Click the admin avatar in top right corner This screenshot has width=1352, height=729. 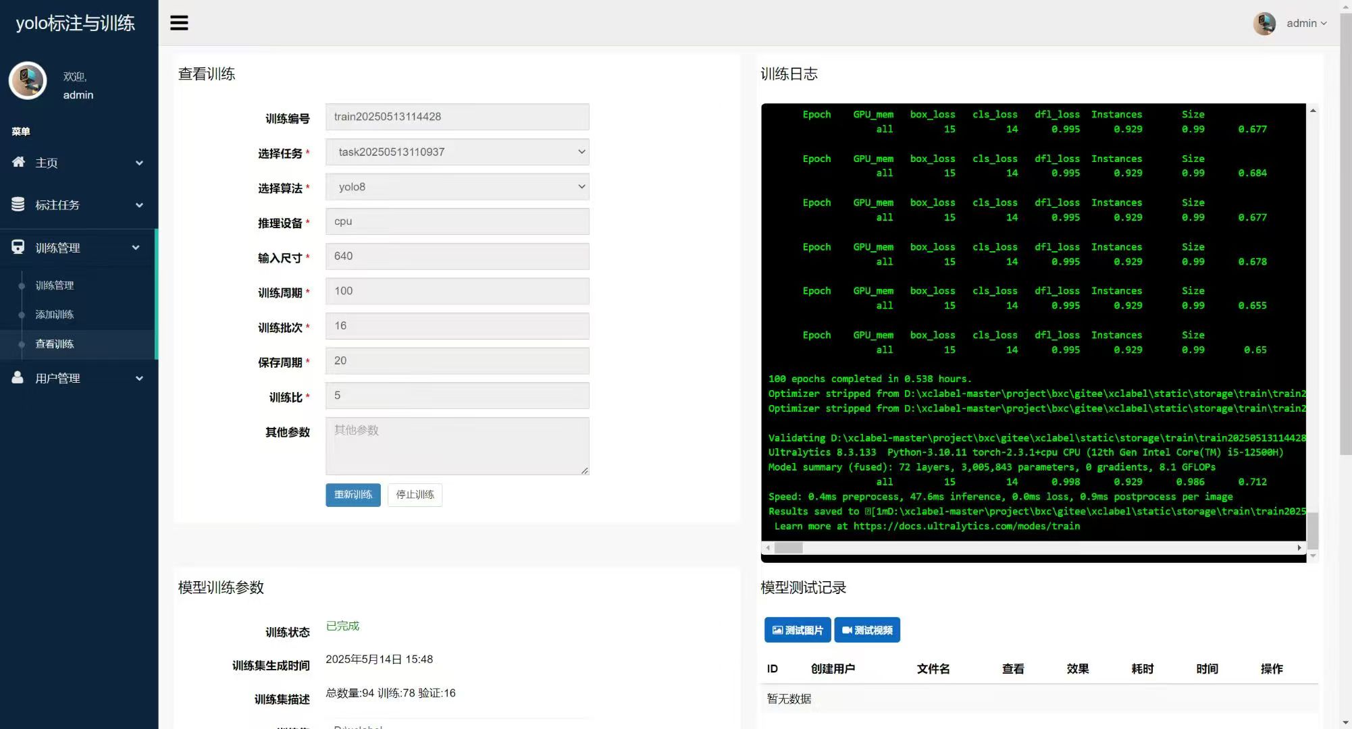click(x=1264, y=23)
